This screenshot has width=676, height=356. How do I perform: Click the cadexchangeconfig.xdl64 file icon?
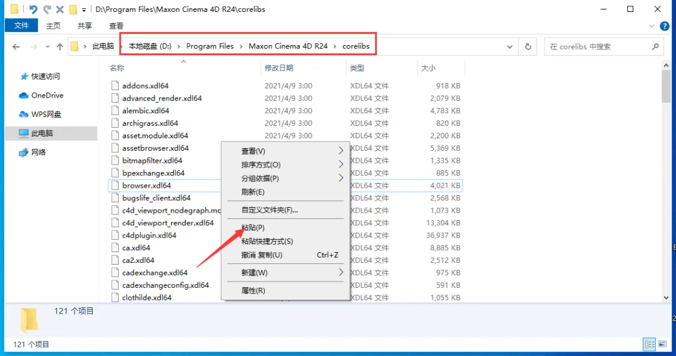(x=115, y=285)
